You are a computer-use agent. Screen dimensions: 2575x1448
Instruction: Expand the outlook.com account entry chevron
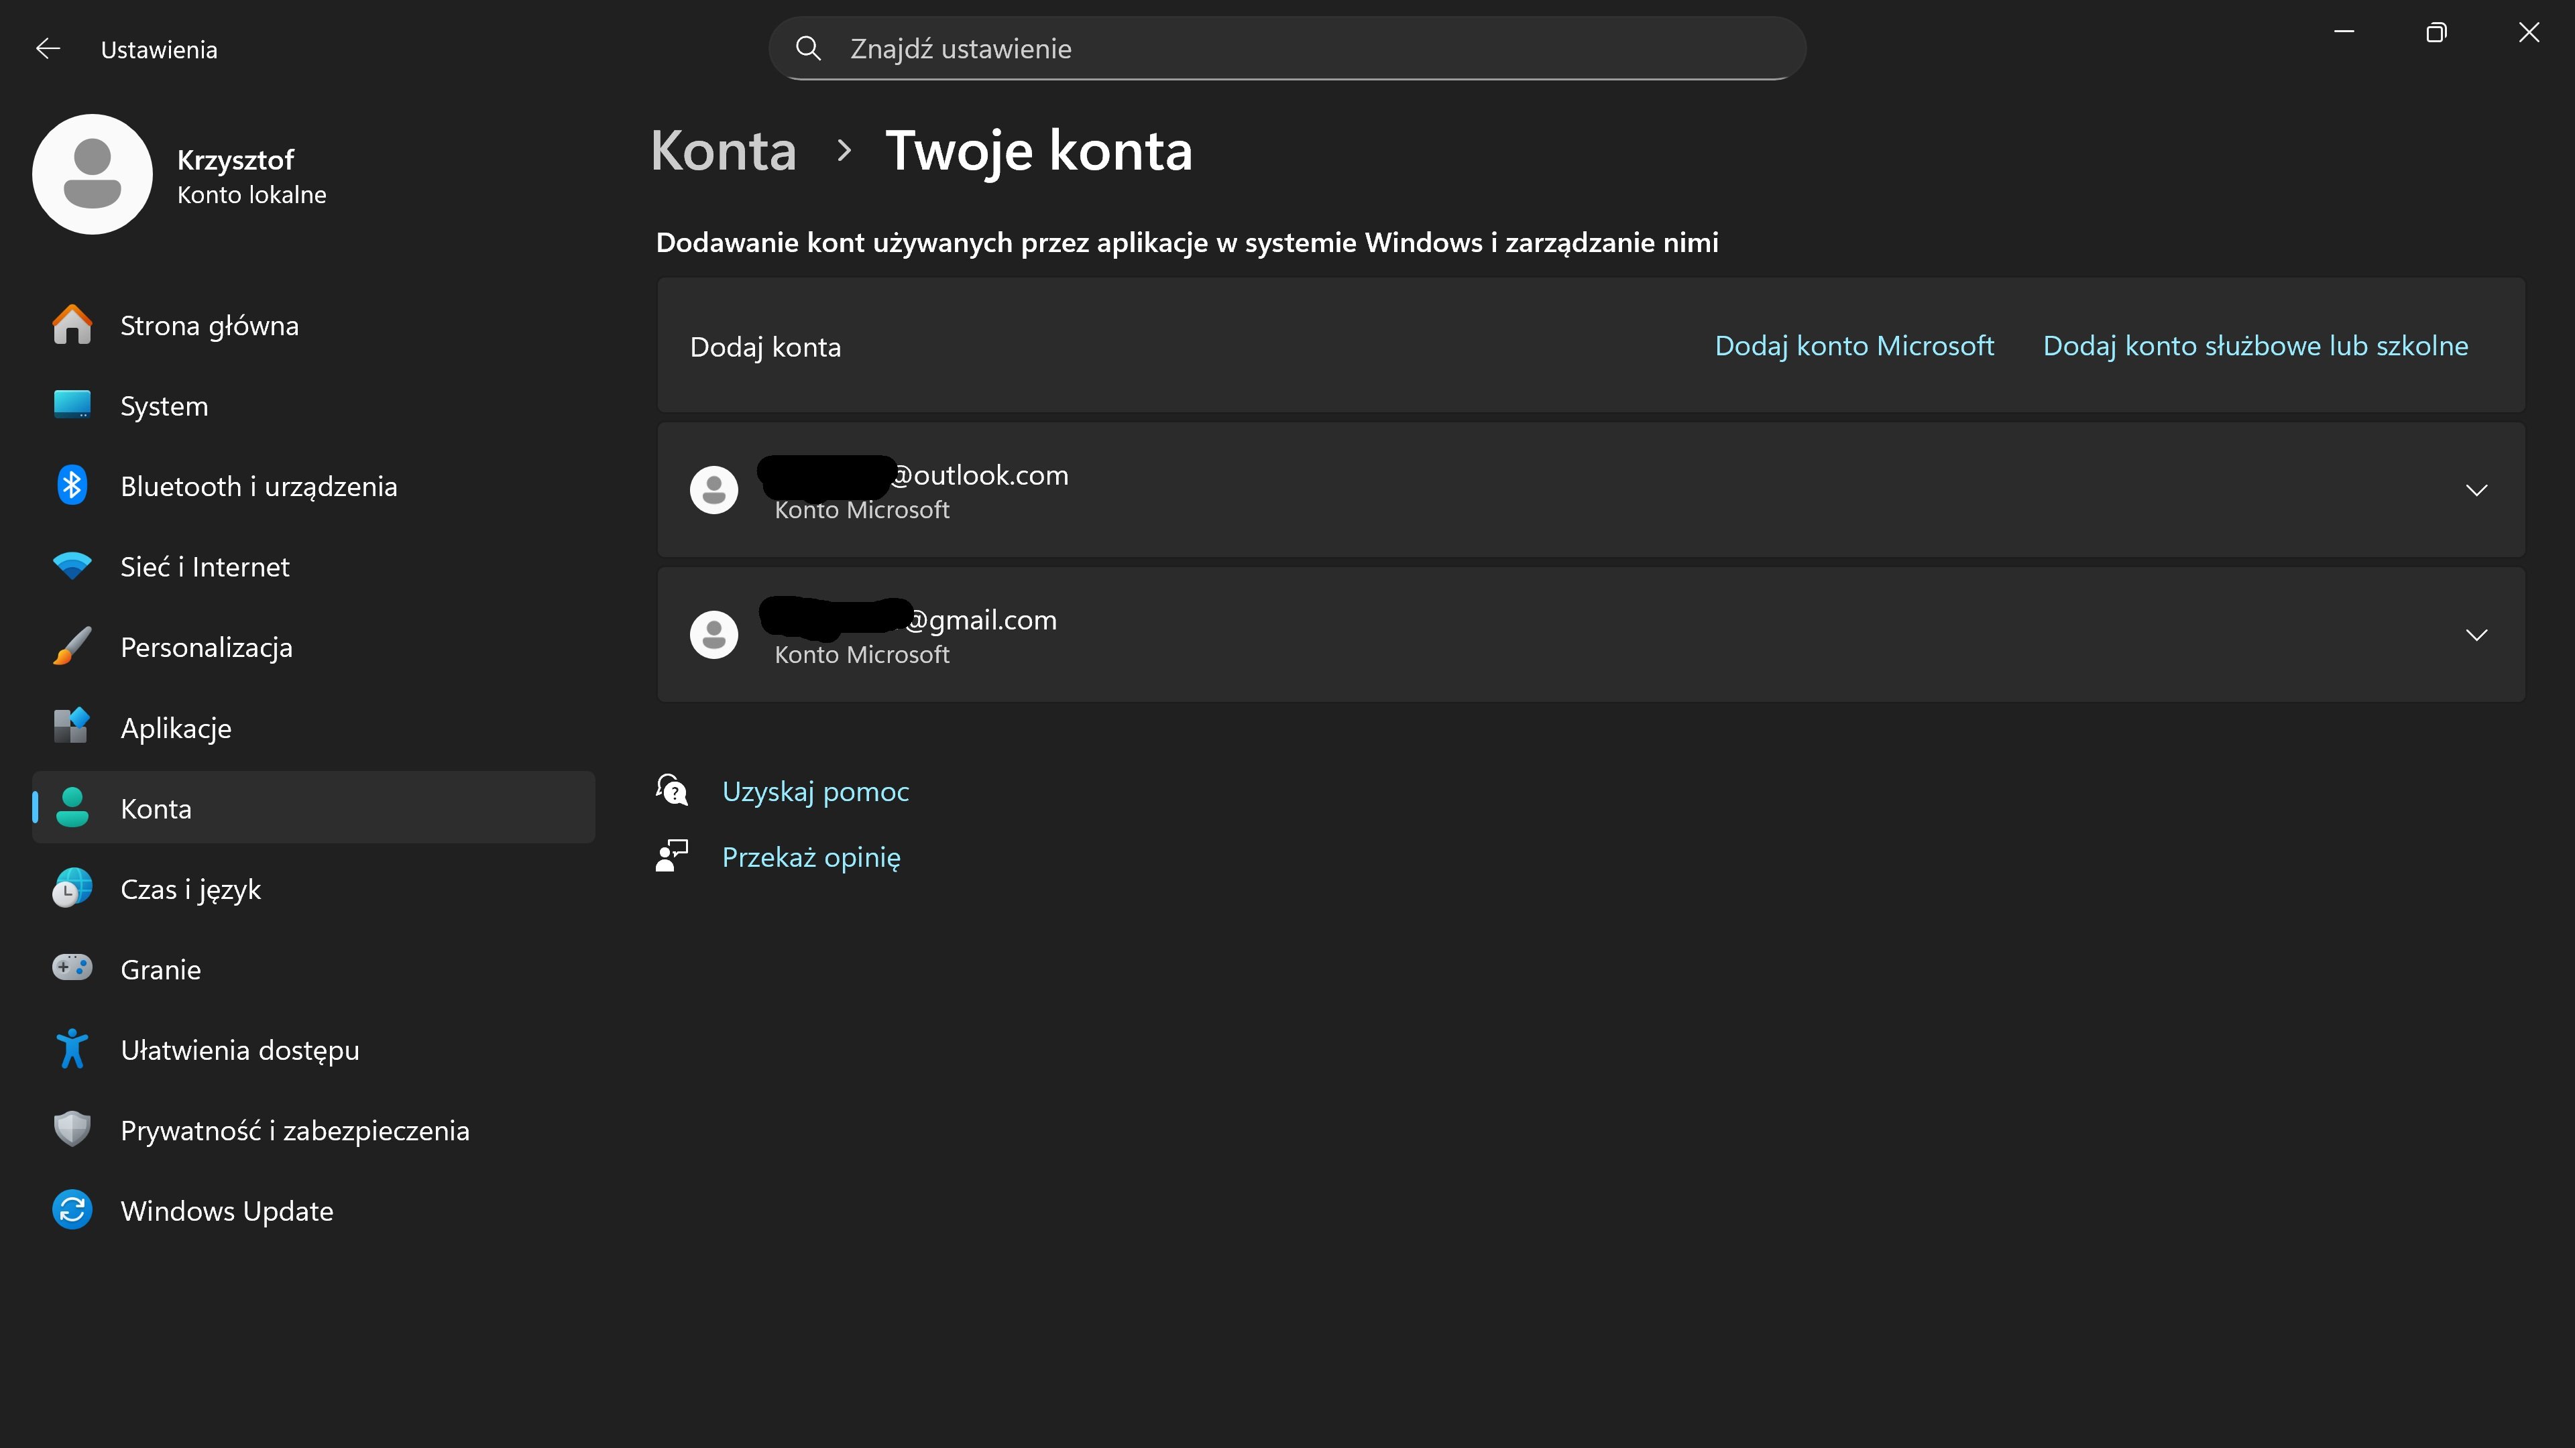2475,489
